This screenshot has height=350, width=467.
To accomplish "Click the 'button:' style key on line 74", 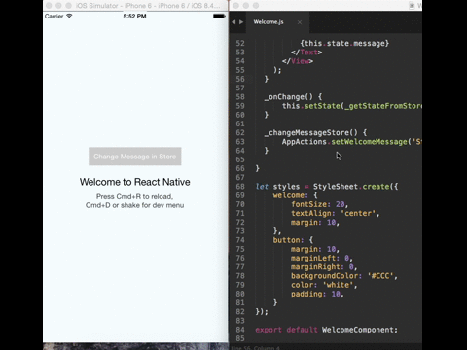I will [289, 240].
